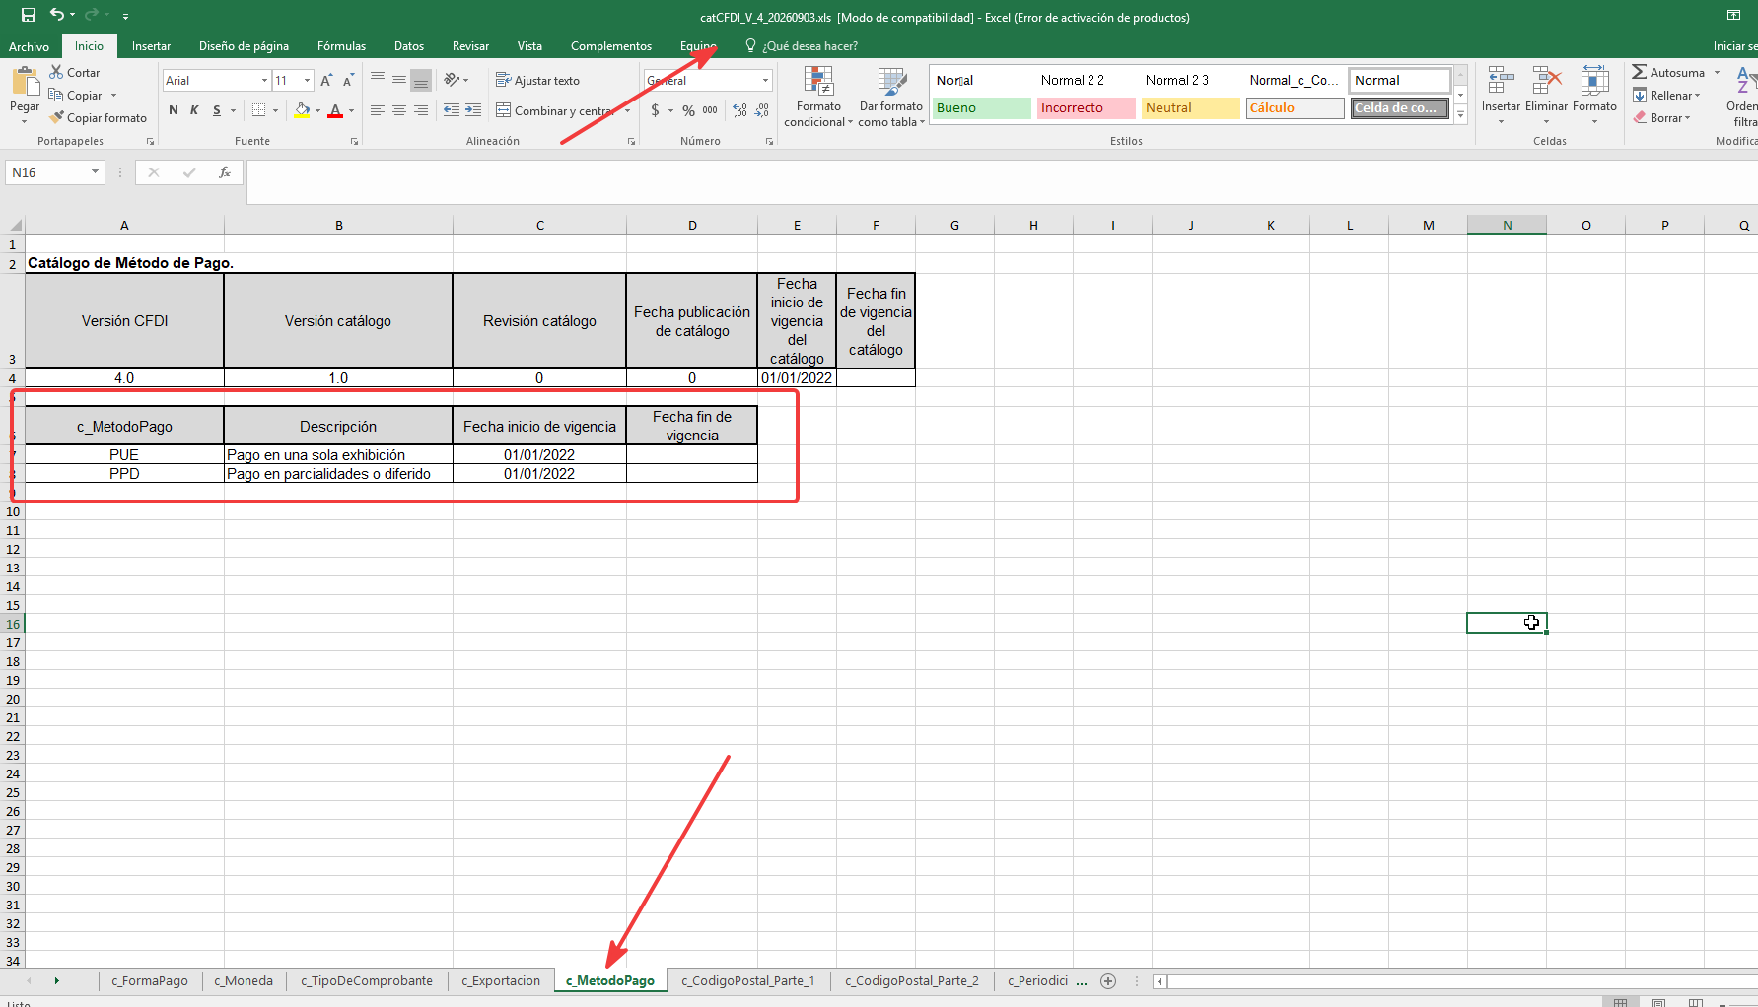Click the Copiar formato paintbrush icon
This screenshot has height=1007, width=1758.
click(x=57, y=117)
